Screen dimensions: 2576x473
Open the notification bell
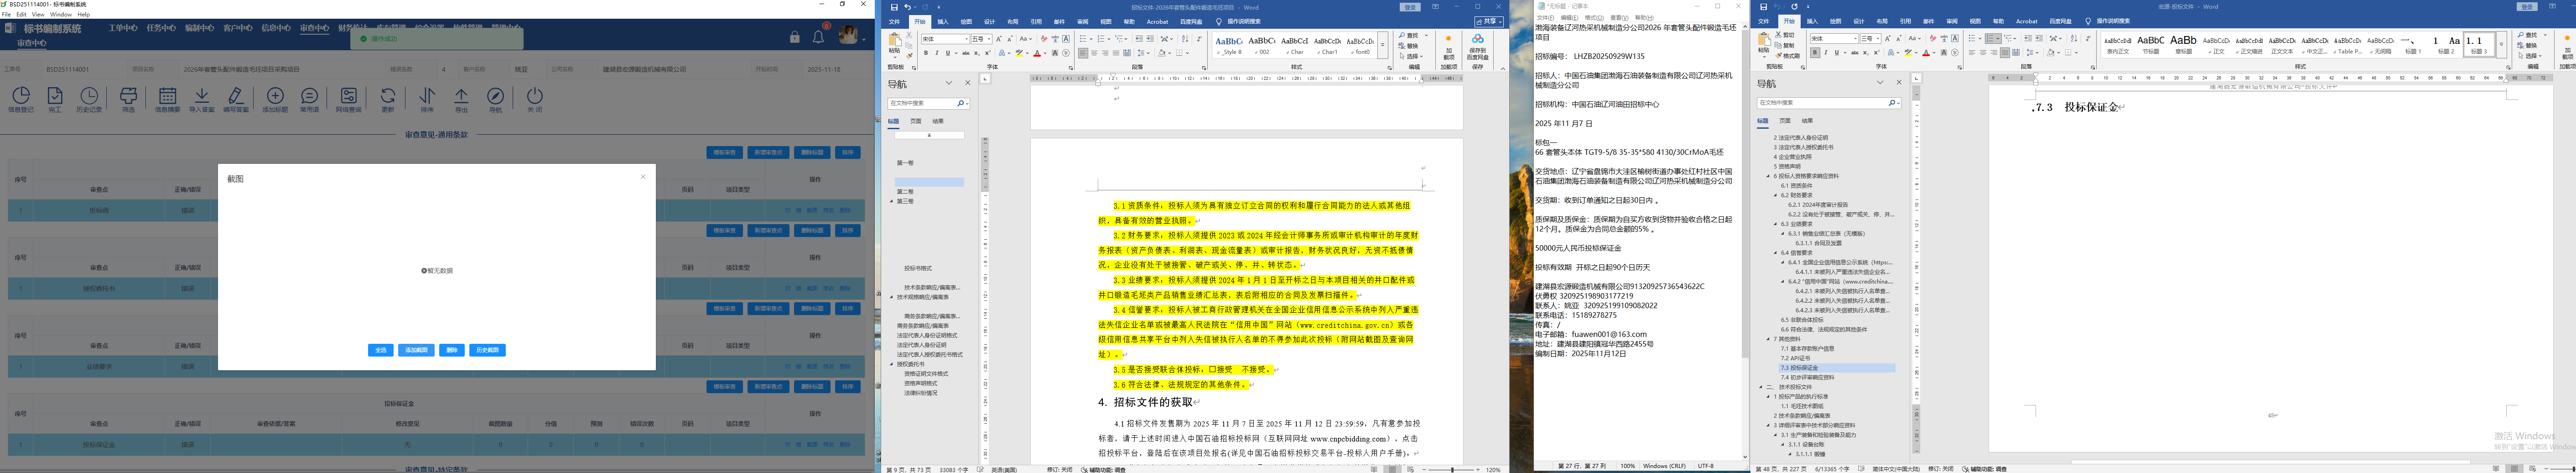click(818, 37)
